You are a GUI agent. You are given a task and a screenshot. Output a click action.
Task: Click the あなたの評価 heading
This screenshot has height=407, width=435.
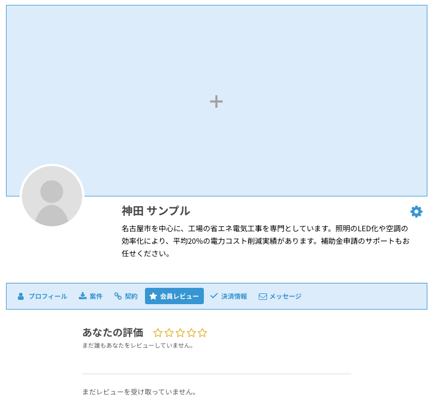tap(113, 332)
